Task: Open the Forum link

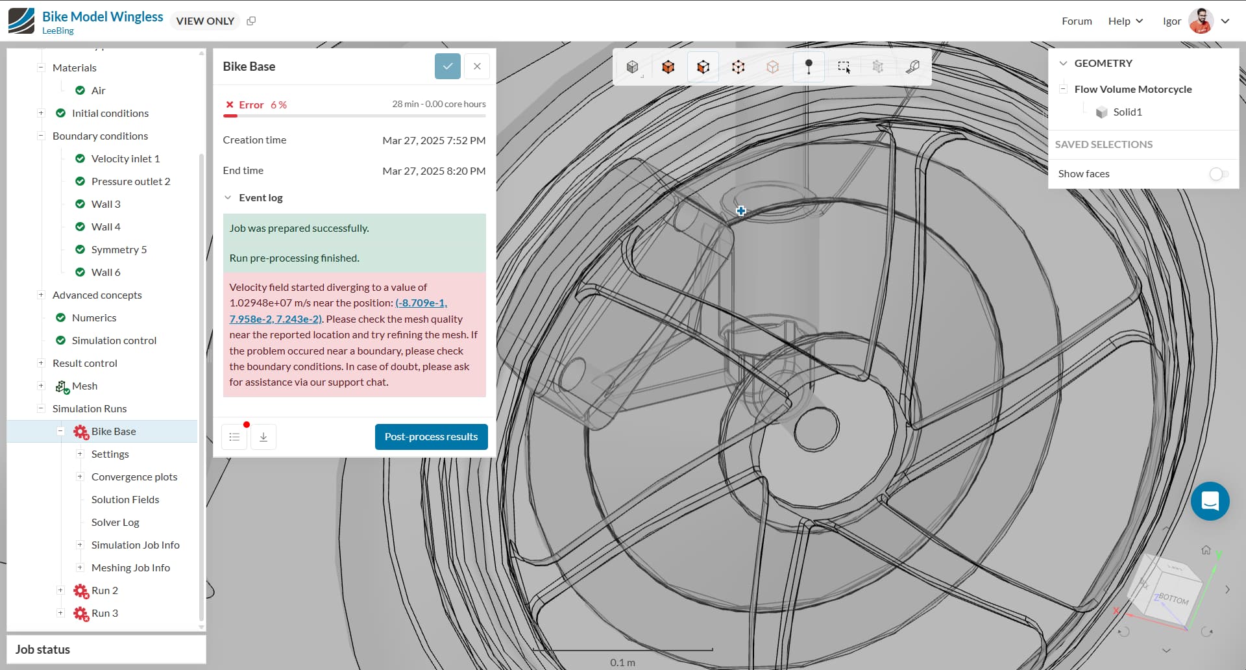Action: (1077, 21)
